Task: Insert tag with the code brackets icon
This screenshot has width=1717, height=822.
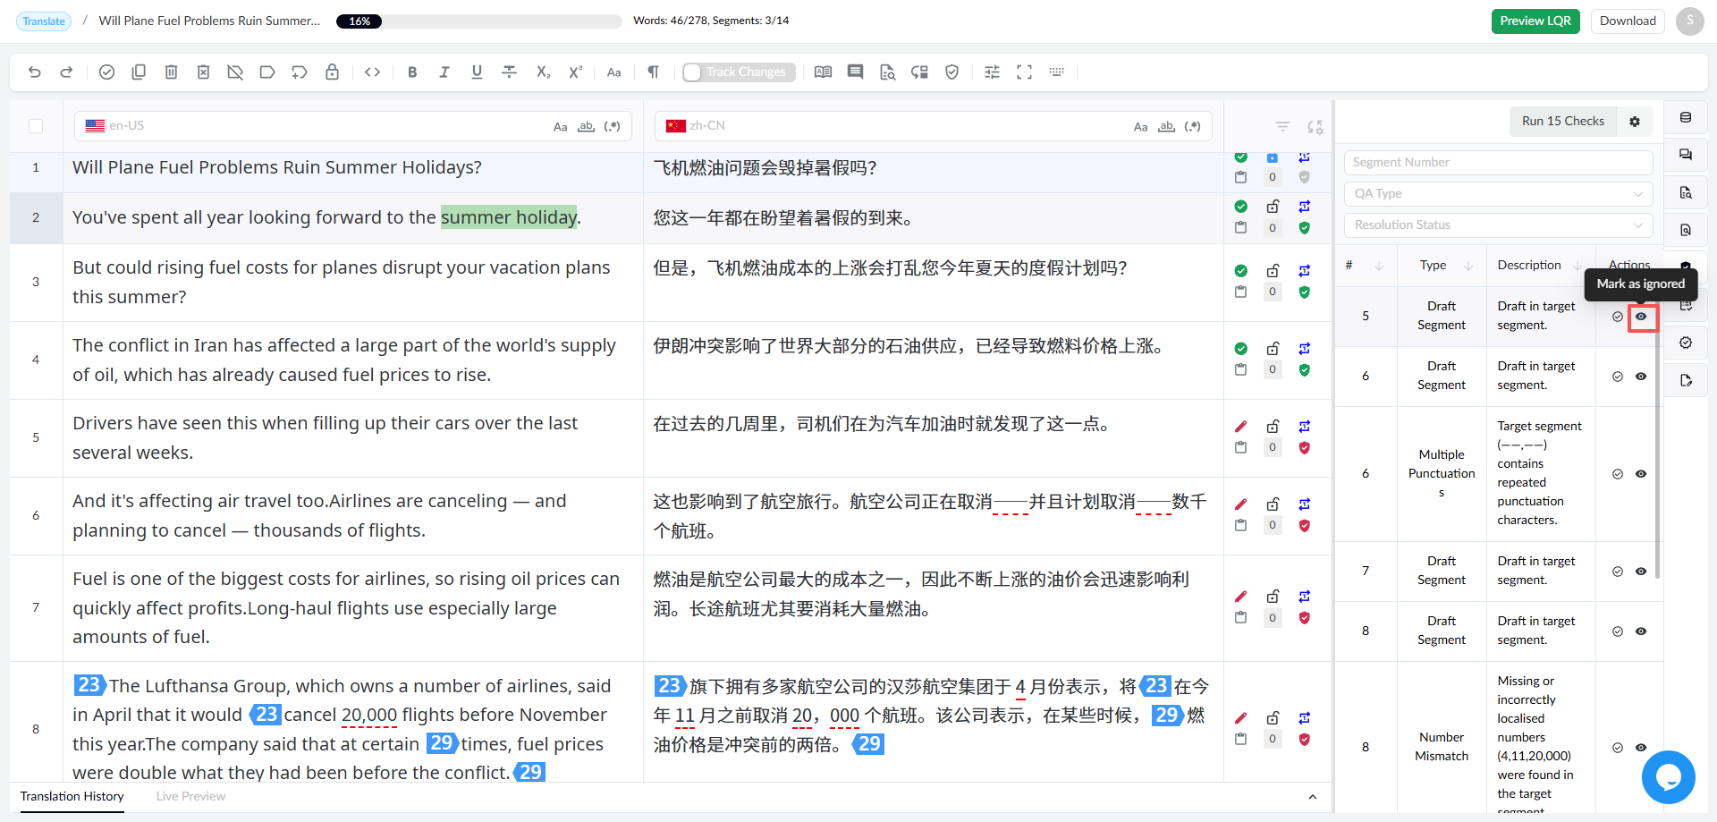Action: pyautogui.click(x=373, y=72)
